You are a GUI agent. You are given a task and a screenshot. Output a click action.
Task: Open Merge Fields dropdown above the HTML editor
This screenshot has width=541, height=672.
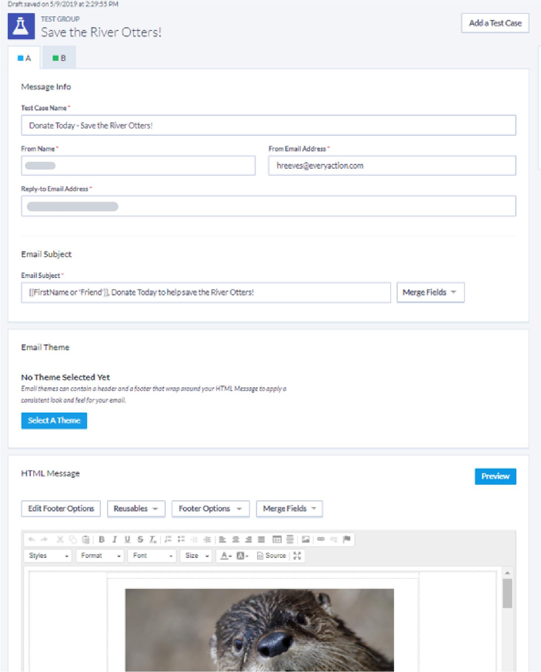tap(290, 509)
